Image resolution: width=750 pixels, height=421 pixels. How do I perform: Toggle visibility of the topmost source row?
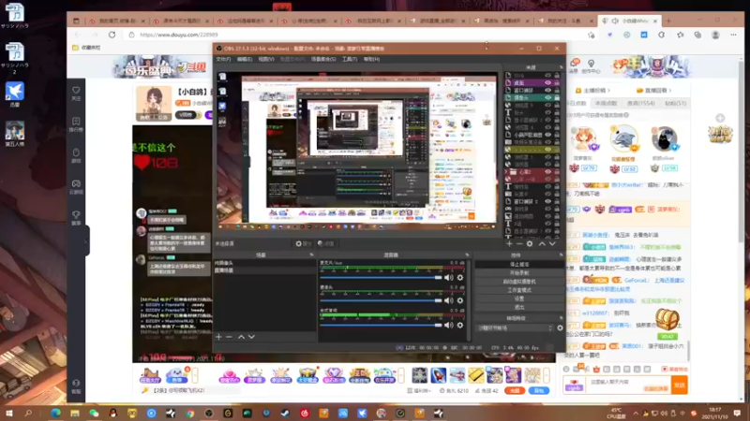coord(547,76)
